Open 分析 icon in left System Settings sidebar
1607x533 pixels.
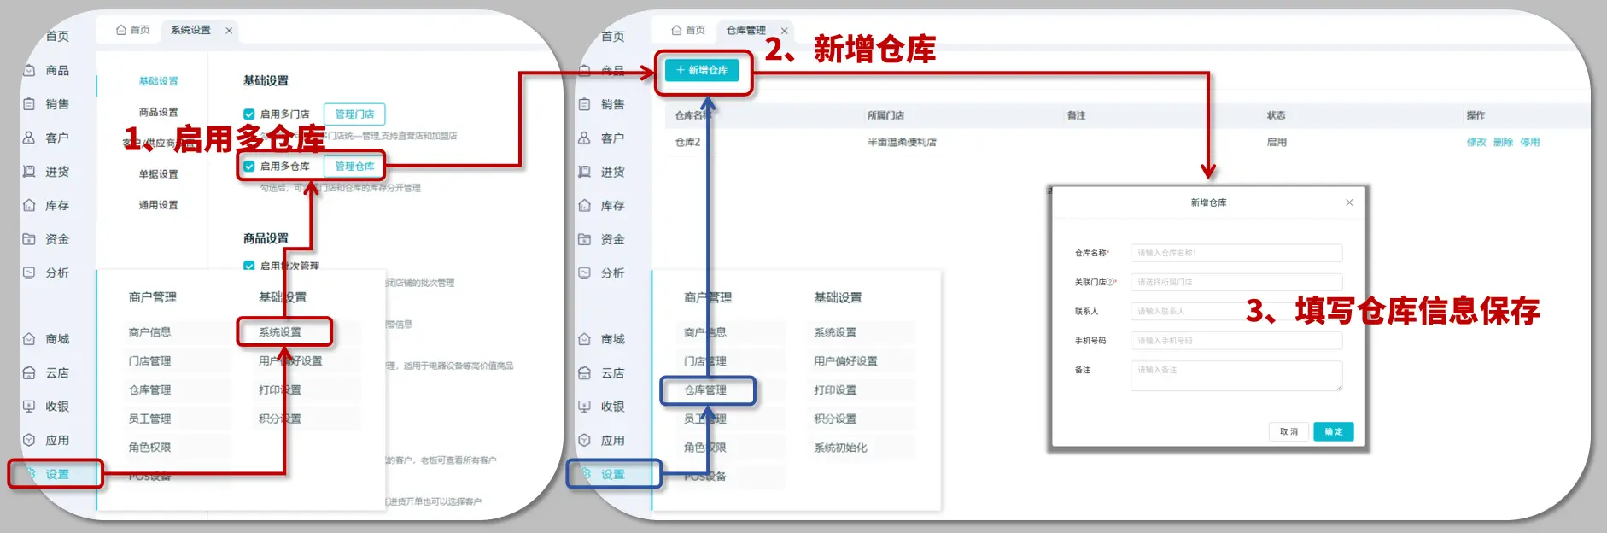pyautogui.click(x=29, y=272)
